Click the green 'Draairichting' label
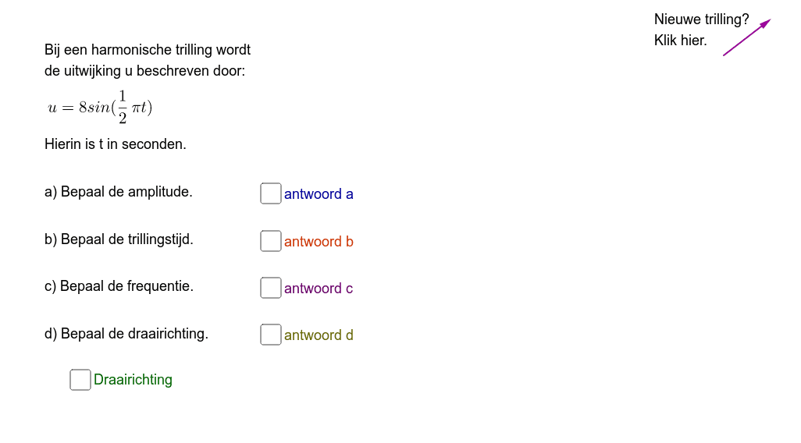The image size is (801, 443). [x=133, y=380]
